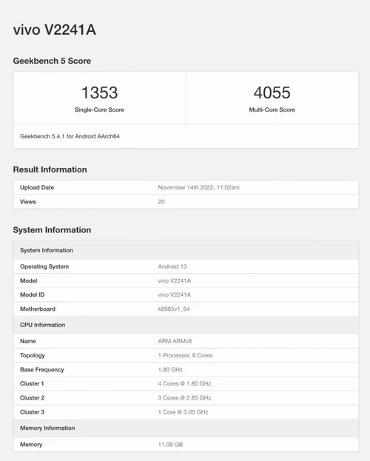This screenshot has width=370, height=461.
Task: Select the 1 Processor, 8 Cores value
Action: [x=185, y=355]
